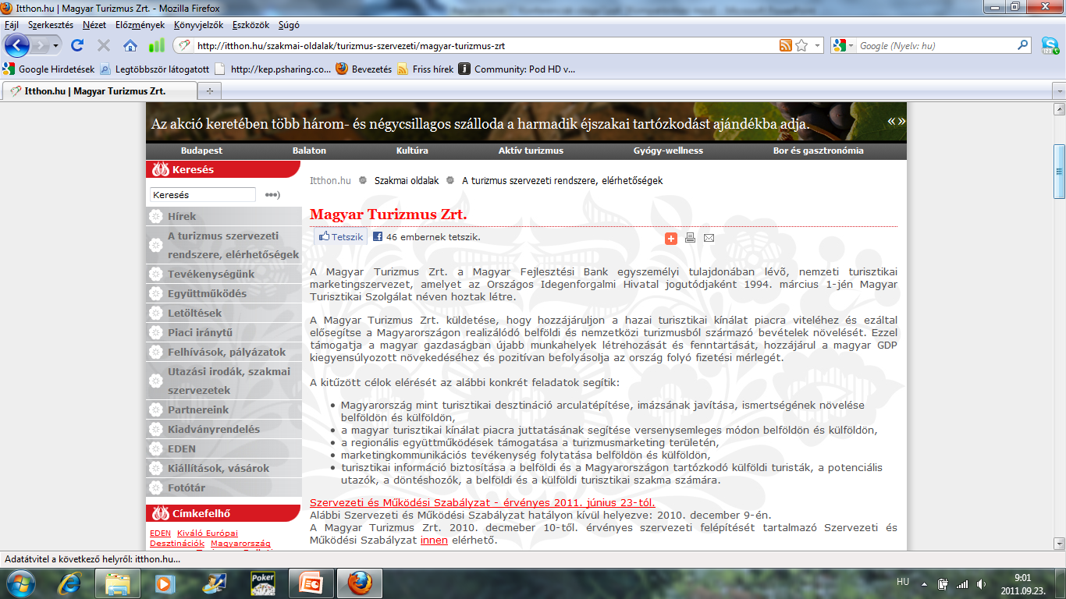
Task: Open Bor és gasztronómia navigation item
Action: [x=818, y=151]
